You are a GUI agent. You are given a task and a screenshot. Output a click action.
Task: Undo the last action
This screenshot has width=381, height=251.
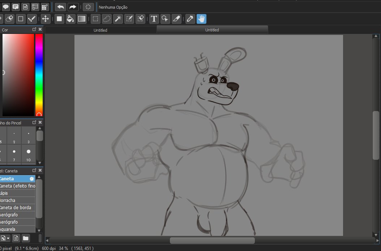[x=60, y=7]
